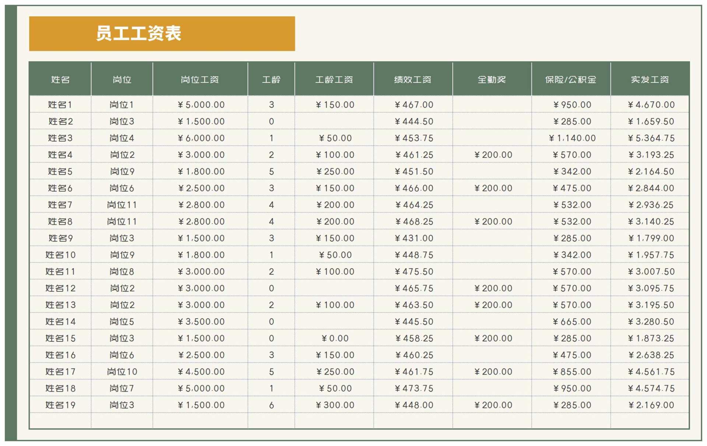The image size is (707, 446).
Task: Click the ¥300.00 seniority pay for 姓名19
Action: point(334,405)
